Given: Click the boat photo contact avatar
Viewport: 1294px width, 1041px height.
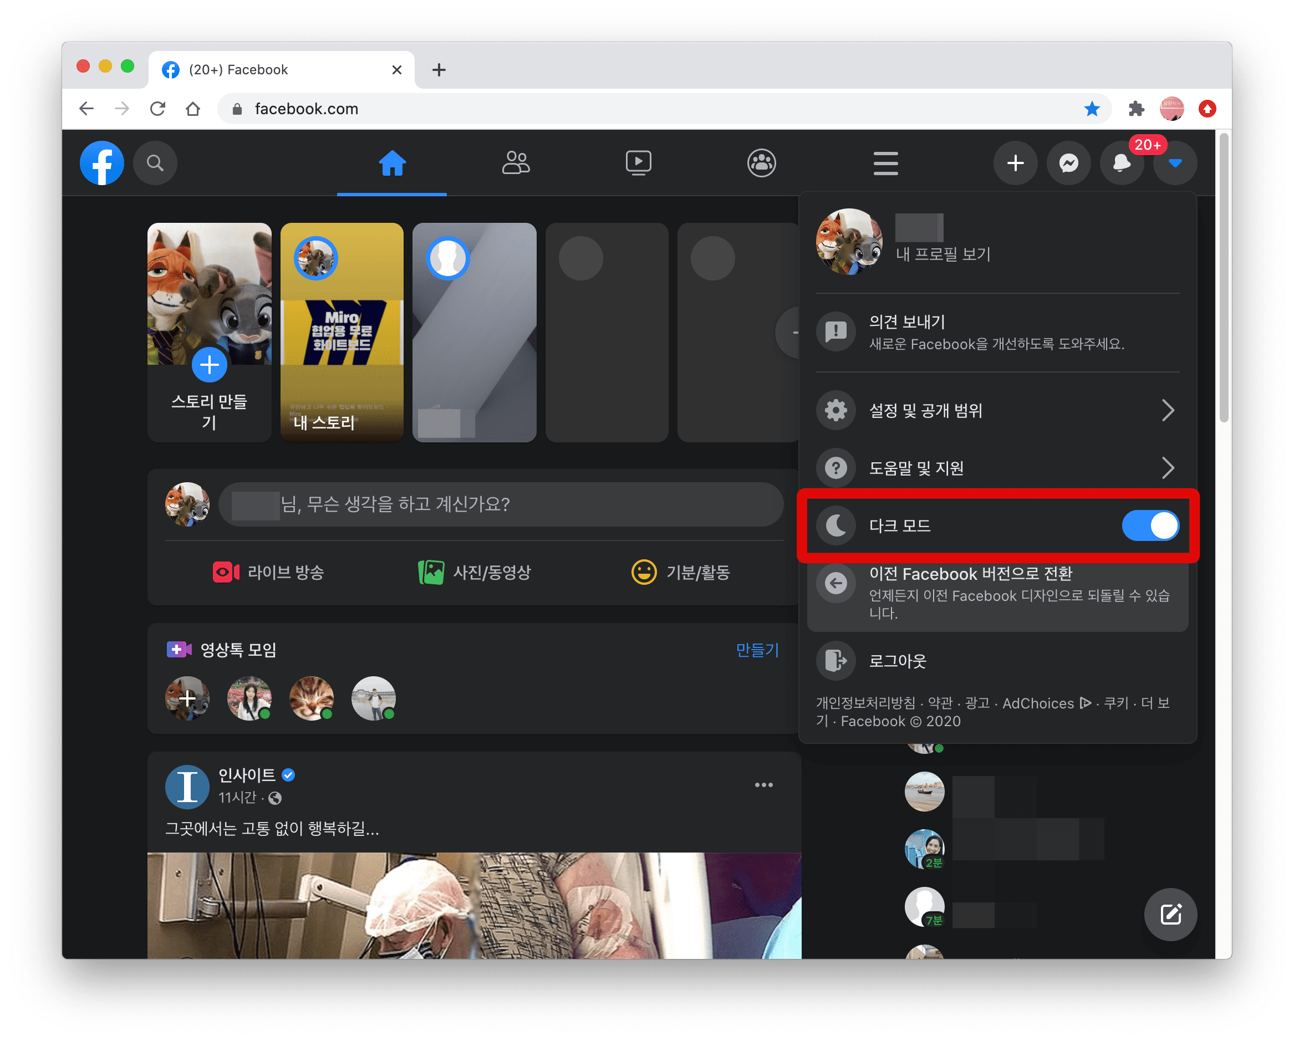Looking at the screenshot, I should [924, 792].
